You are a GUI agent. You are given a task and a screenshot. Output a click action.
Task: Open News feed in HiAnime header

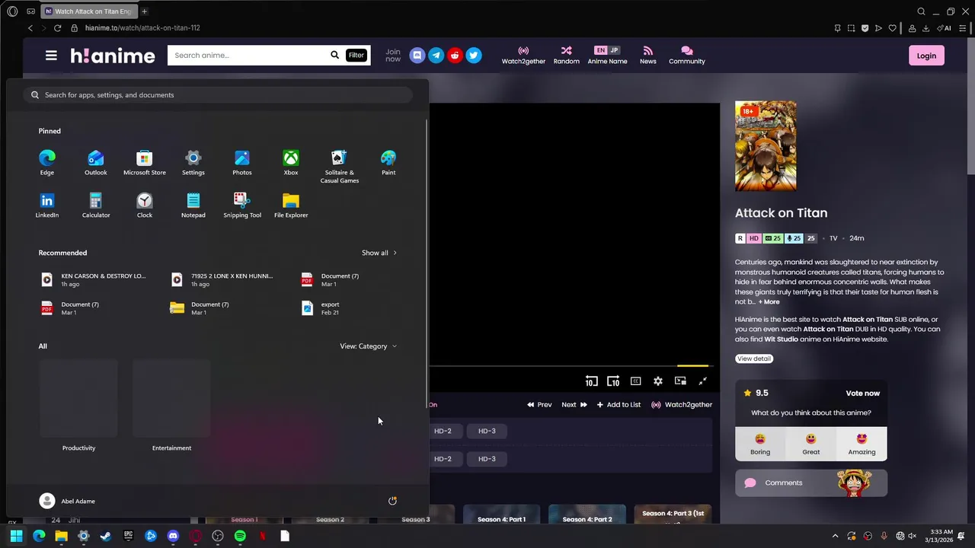(x=648, y=55)
